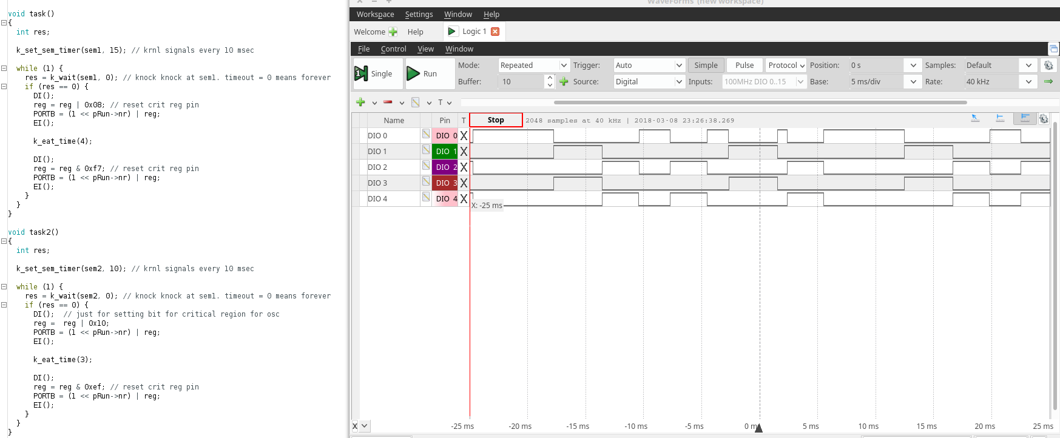Click the edit icon in DIO 0 row
This screenshot has width=1060, height=438.
[426, 134]
